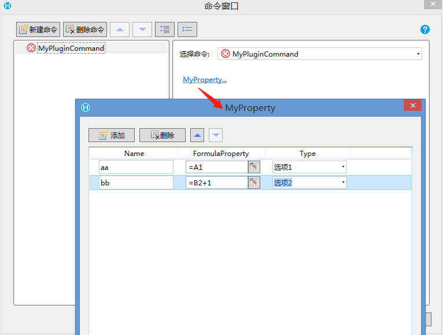Open the 选择命令 dropdown

(x=320, y=54)
